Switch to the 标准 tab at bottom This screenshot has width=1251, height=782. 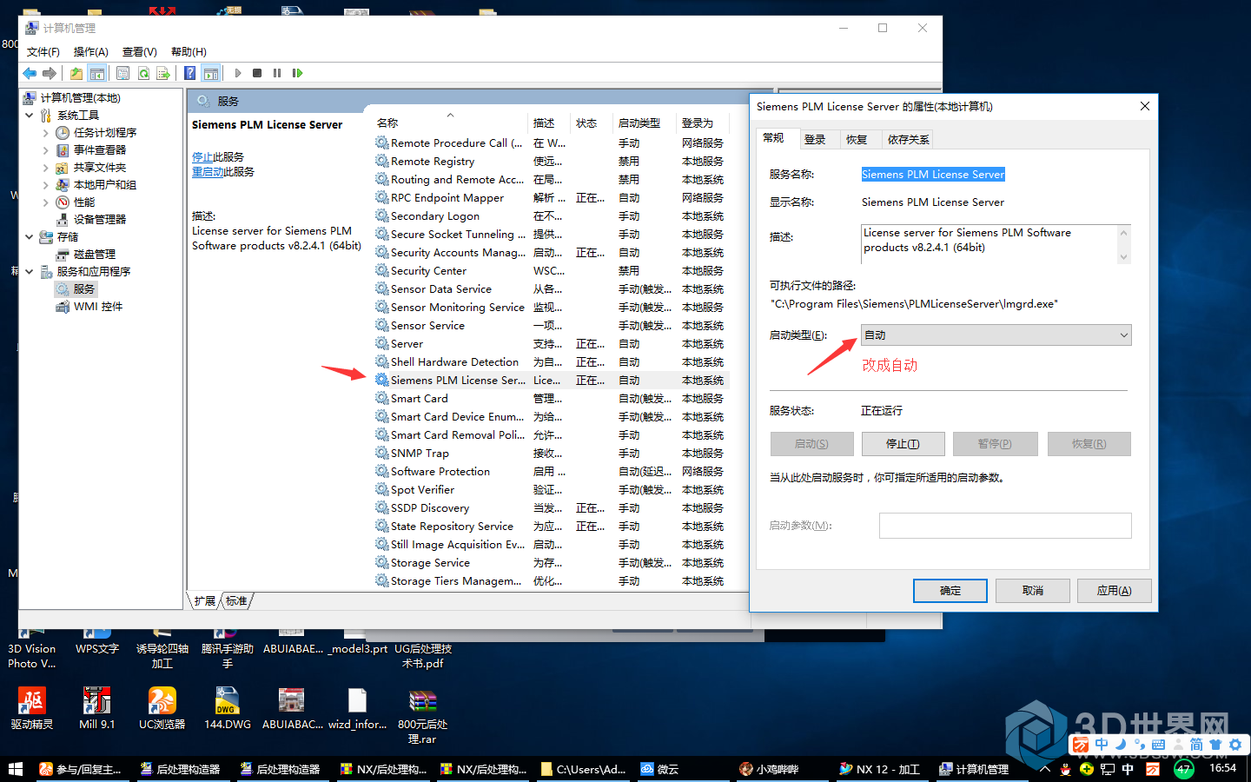point(236,601)
